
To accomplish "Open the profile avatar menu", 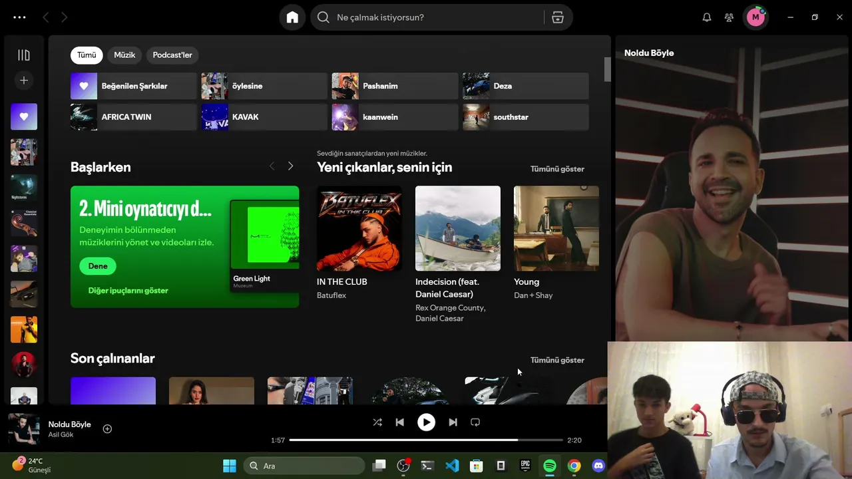I will point(755,17).
